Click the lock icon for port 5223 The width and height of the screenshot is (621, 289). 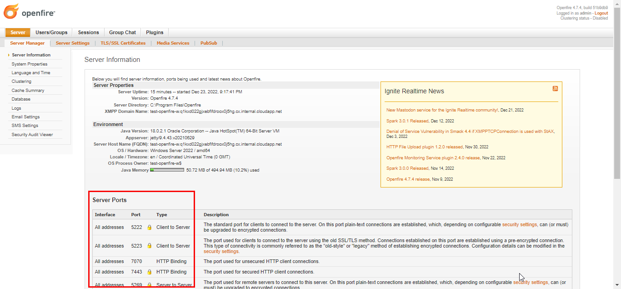(149, 246)
